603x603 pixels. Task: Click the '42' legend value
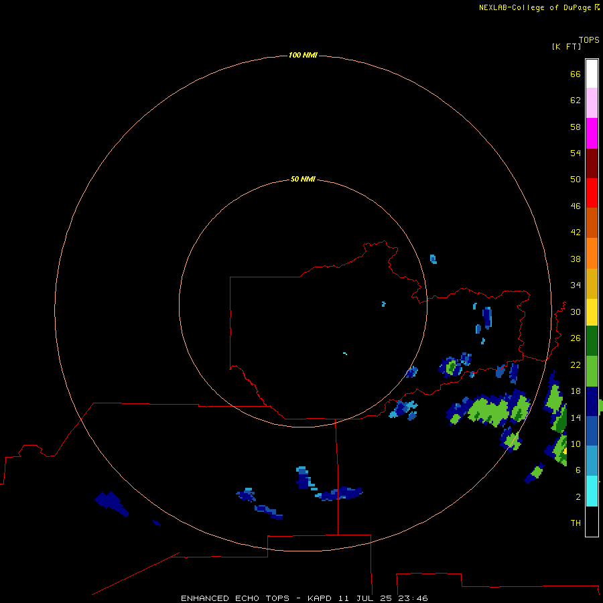[x=576, y=232]
